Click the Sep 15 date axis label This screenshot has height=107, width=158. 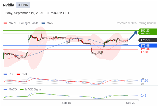[x=66, y=103]
